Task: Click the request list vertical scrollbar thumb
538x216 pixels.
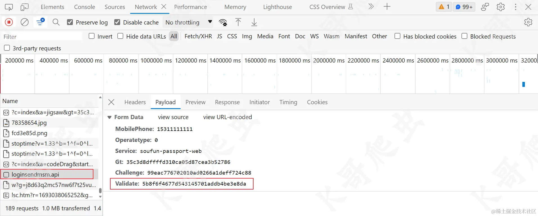Action: (x=100, y=191)
